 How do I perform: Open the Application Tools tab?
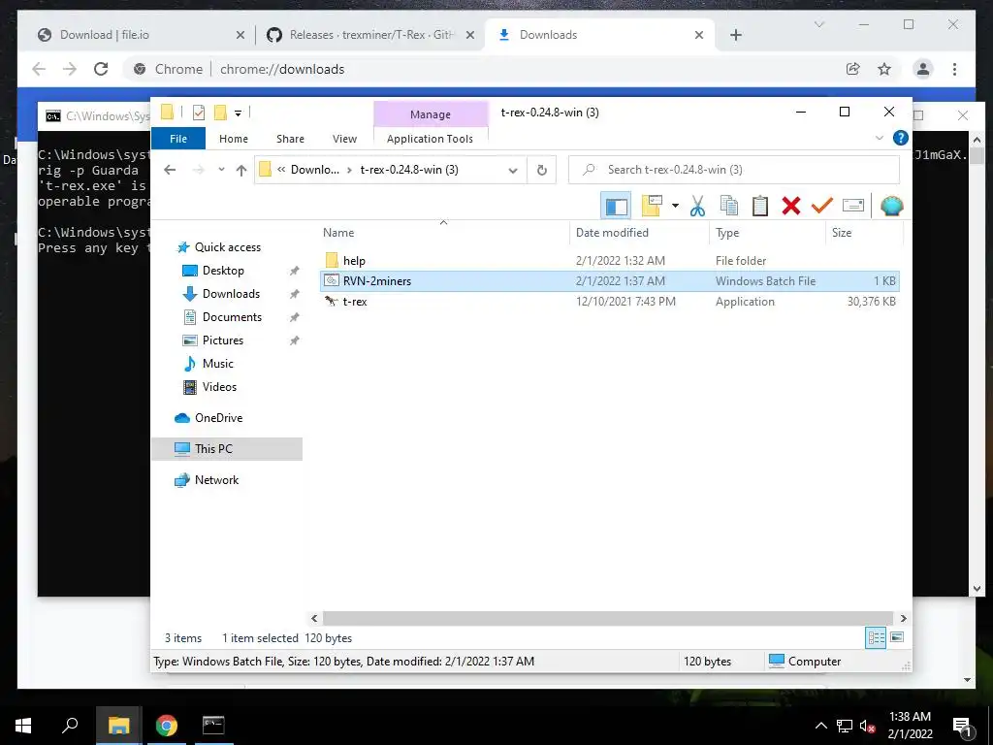(430, 139)
